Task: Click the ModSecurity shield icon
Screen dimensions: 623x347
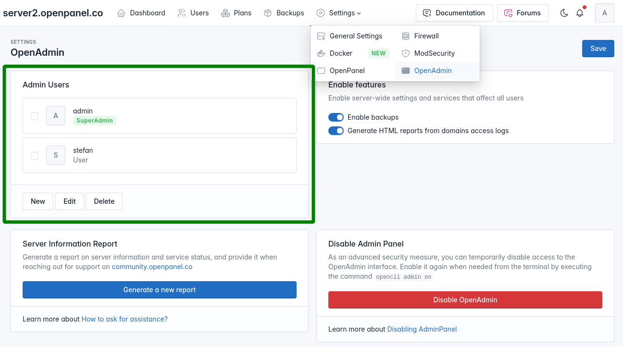Action: pyautogui.click(x=406, y=53)
